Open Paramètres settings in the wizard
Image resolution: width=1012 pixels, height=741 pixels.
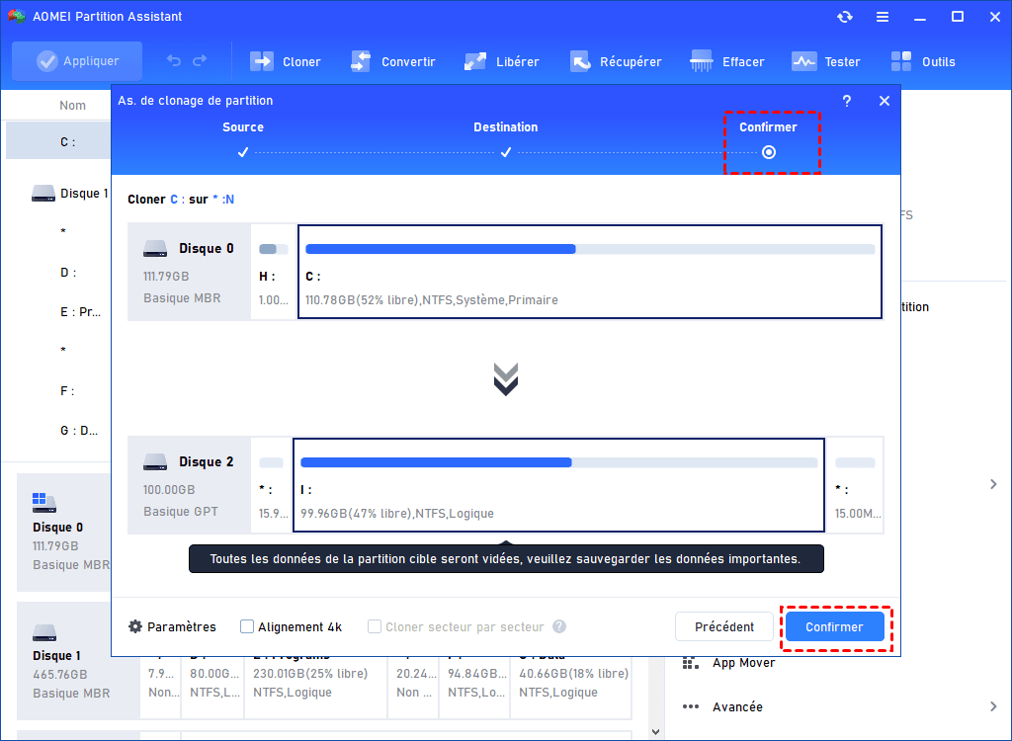tap(172, 626)
